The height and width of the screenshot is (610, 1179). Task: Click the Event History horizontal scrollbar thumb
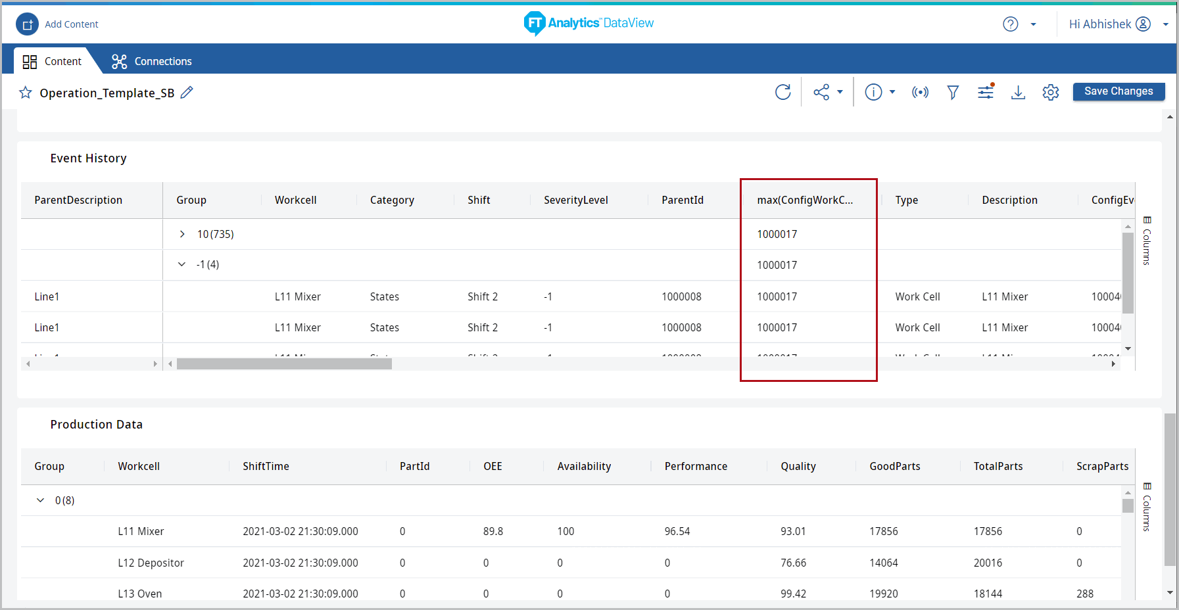tap(284, 364)
